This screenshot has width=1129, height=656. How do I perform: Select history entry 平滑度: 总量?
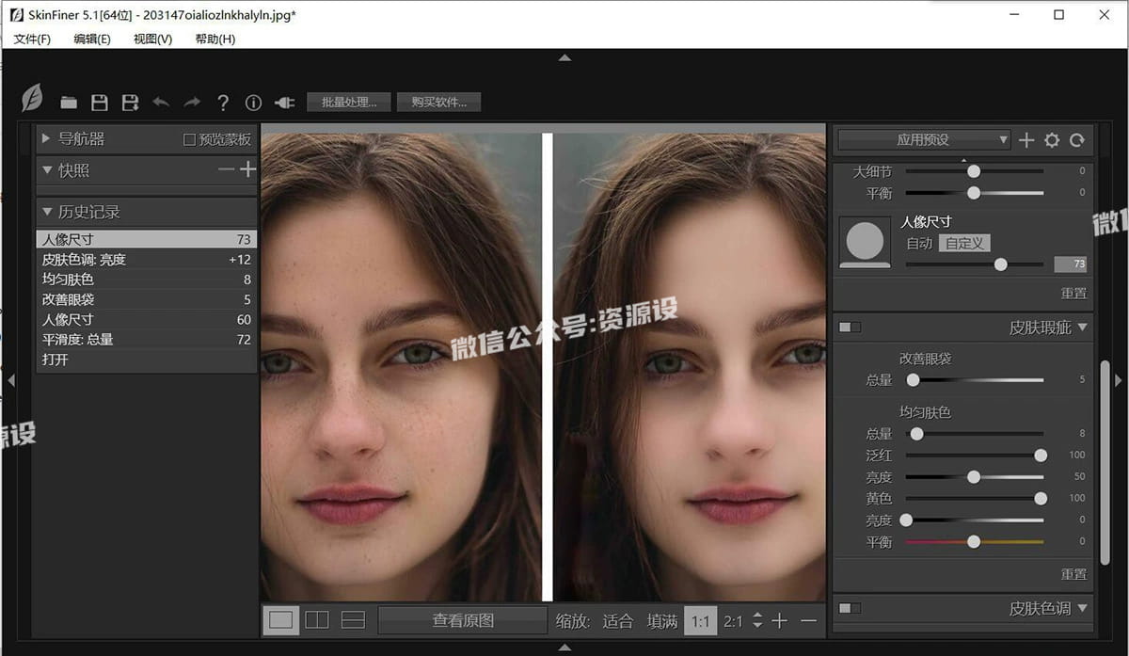pos(146,339)
